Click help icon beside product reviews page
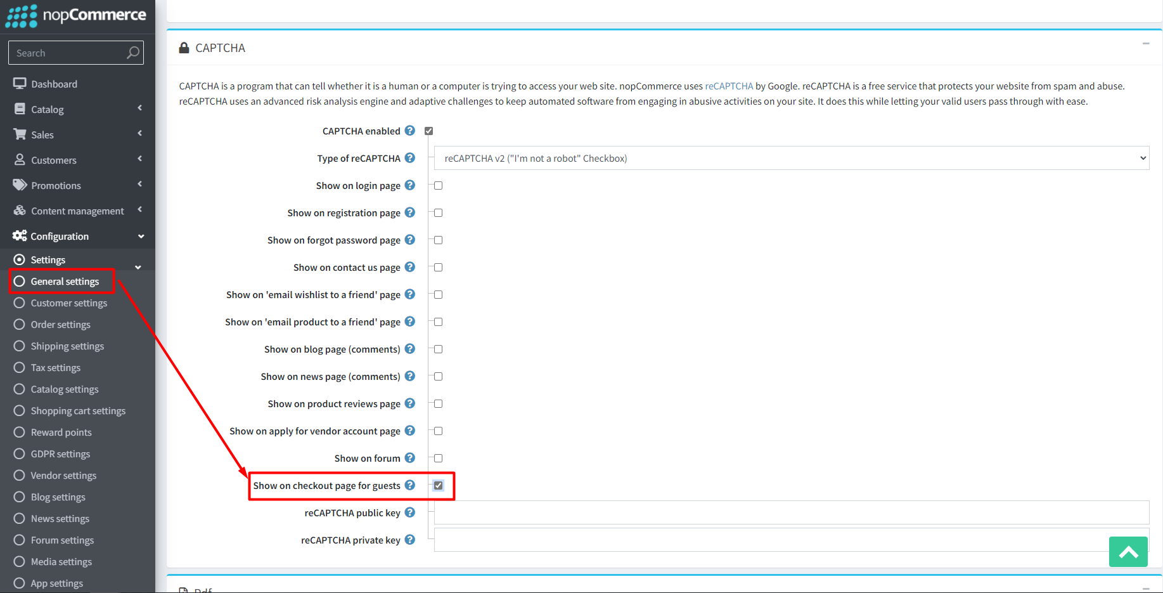This screenshot has height=593, width=1163. click(410, 403)
